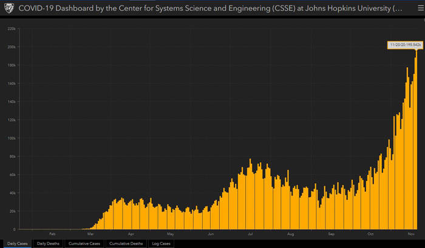Click the 20k label on the y-axis

[x=12, y=211]
